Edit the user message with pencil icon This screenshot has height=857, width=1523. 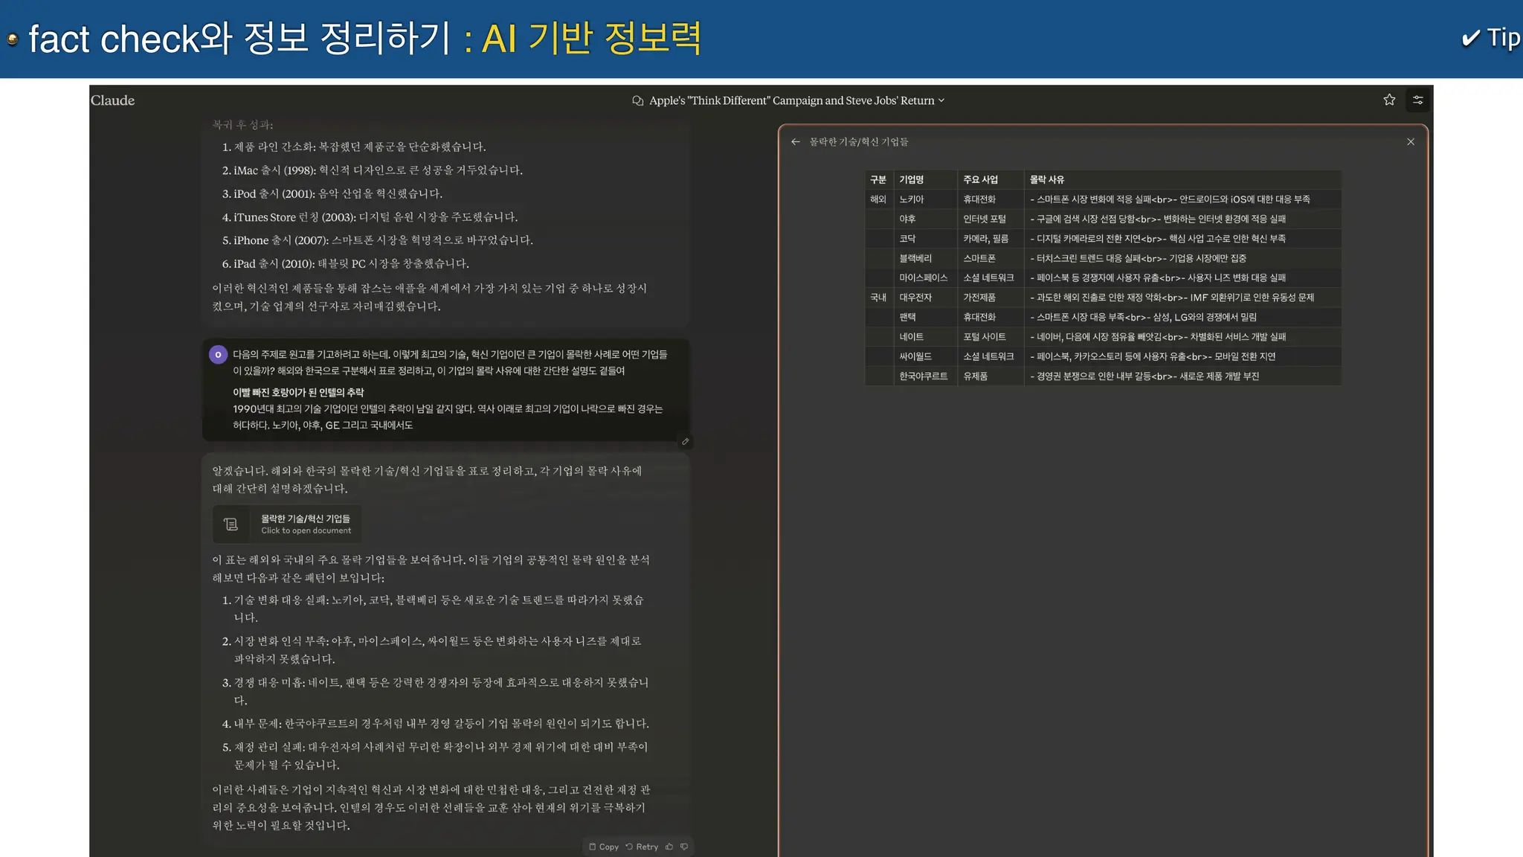(686, 441)
